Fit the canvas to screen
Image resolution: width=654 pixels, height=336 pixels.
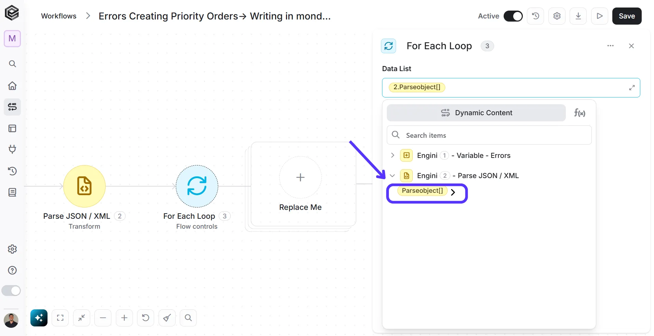60,318
